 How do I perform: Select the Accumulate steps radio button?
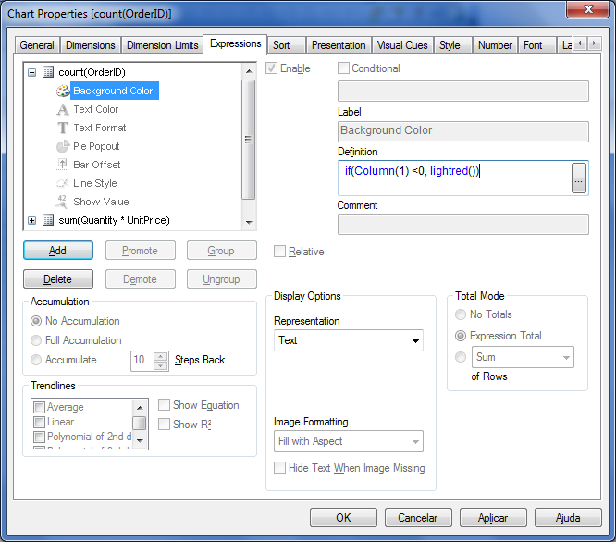pos(36,360)
